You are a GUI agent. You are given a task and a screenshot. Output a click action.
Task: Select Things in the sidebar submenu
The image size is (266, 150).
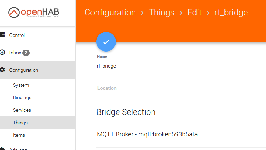point(20,123)
